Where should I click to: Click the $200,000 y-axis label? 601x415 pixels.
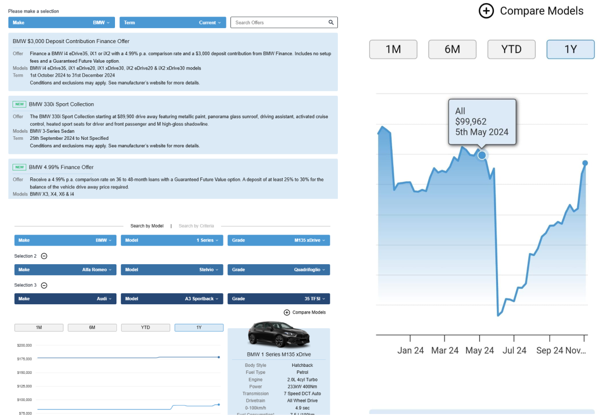24,345
